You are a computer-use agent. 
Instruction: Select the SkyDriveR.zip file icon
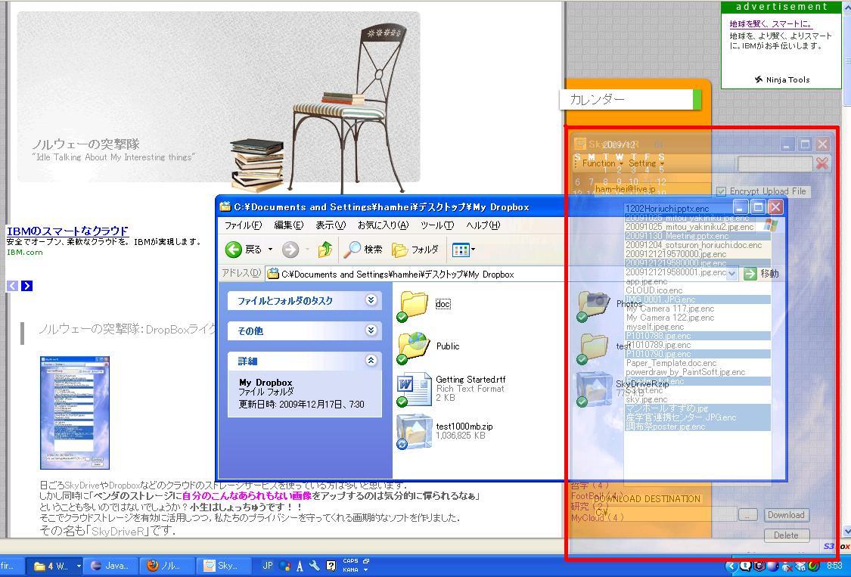[x=594, y=389]
